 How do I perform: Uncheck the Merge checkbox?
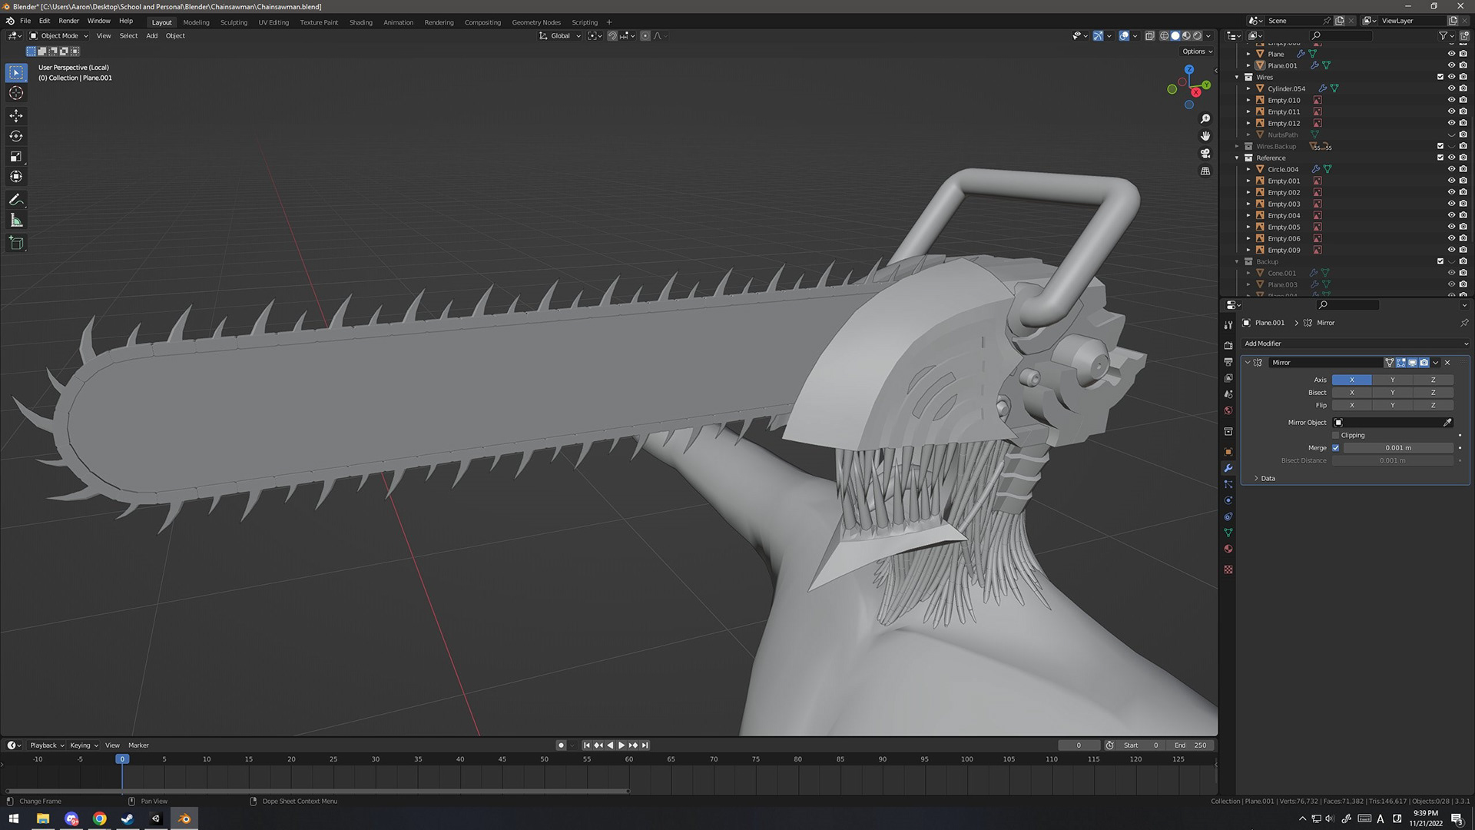pos(1335,448)
